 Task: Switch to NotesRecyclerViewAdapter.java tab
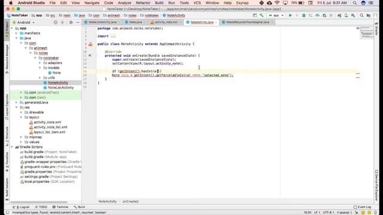point(247,22)
